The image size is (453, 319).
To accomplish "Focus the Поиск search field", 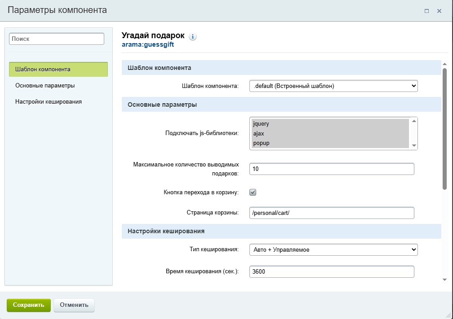I will tap(57, 39).
